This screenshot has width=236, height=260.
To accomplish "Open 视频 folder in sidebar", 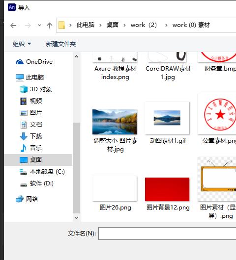I will pos(36,101).
